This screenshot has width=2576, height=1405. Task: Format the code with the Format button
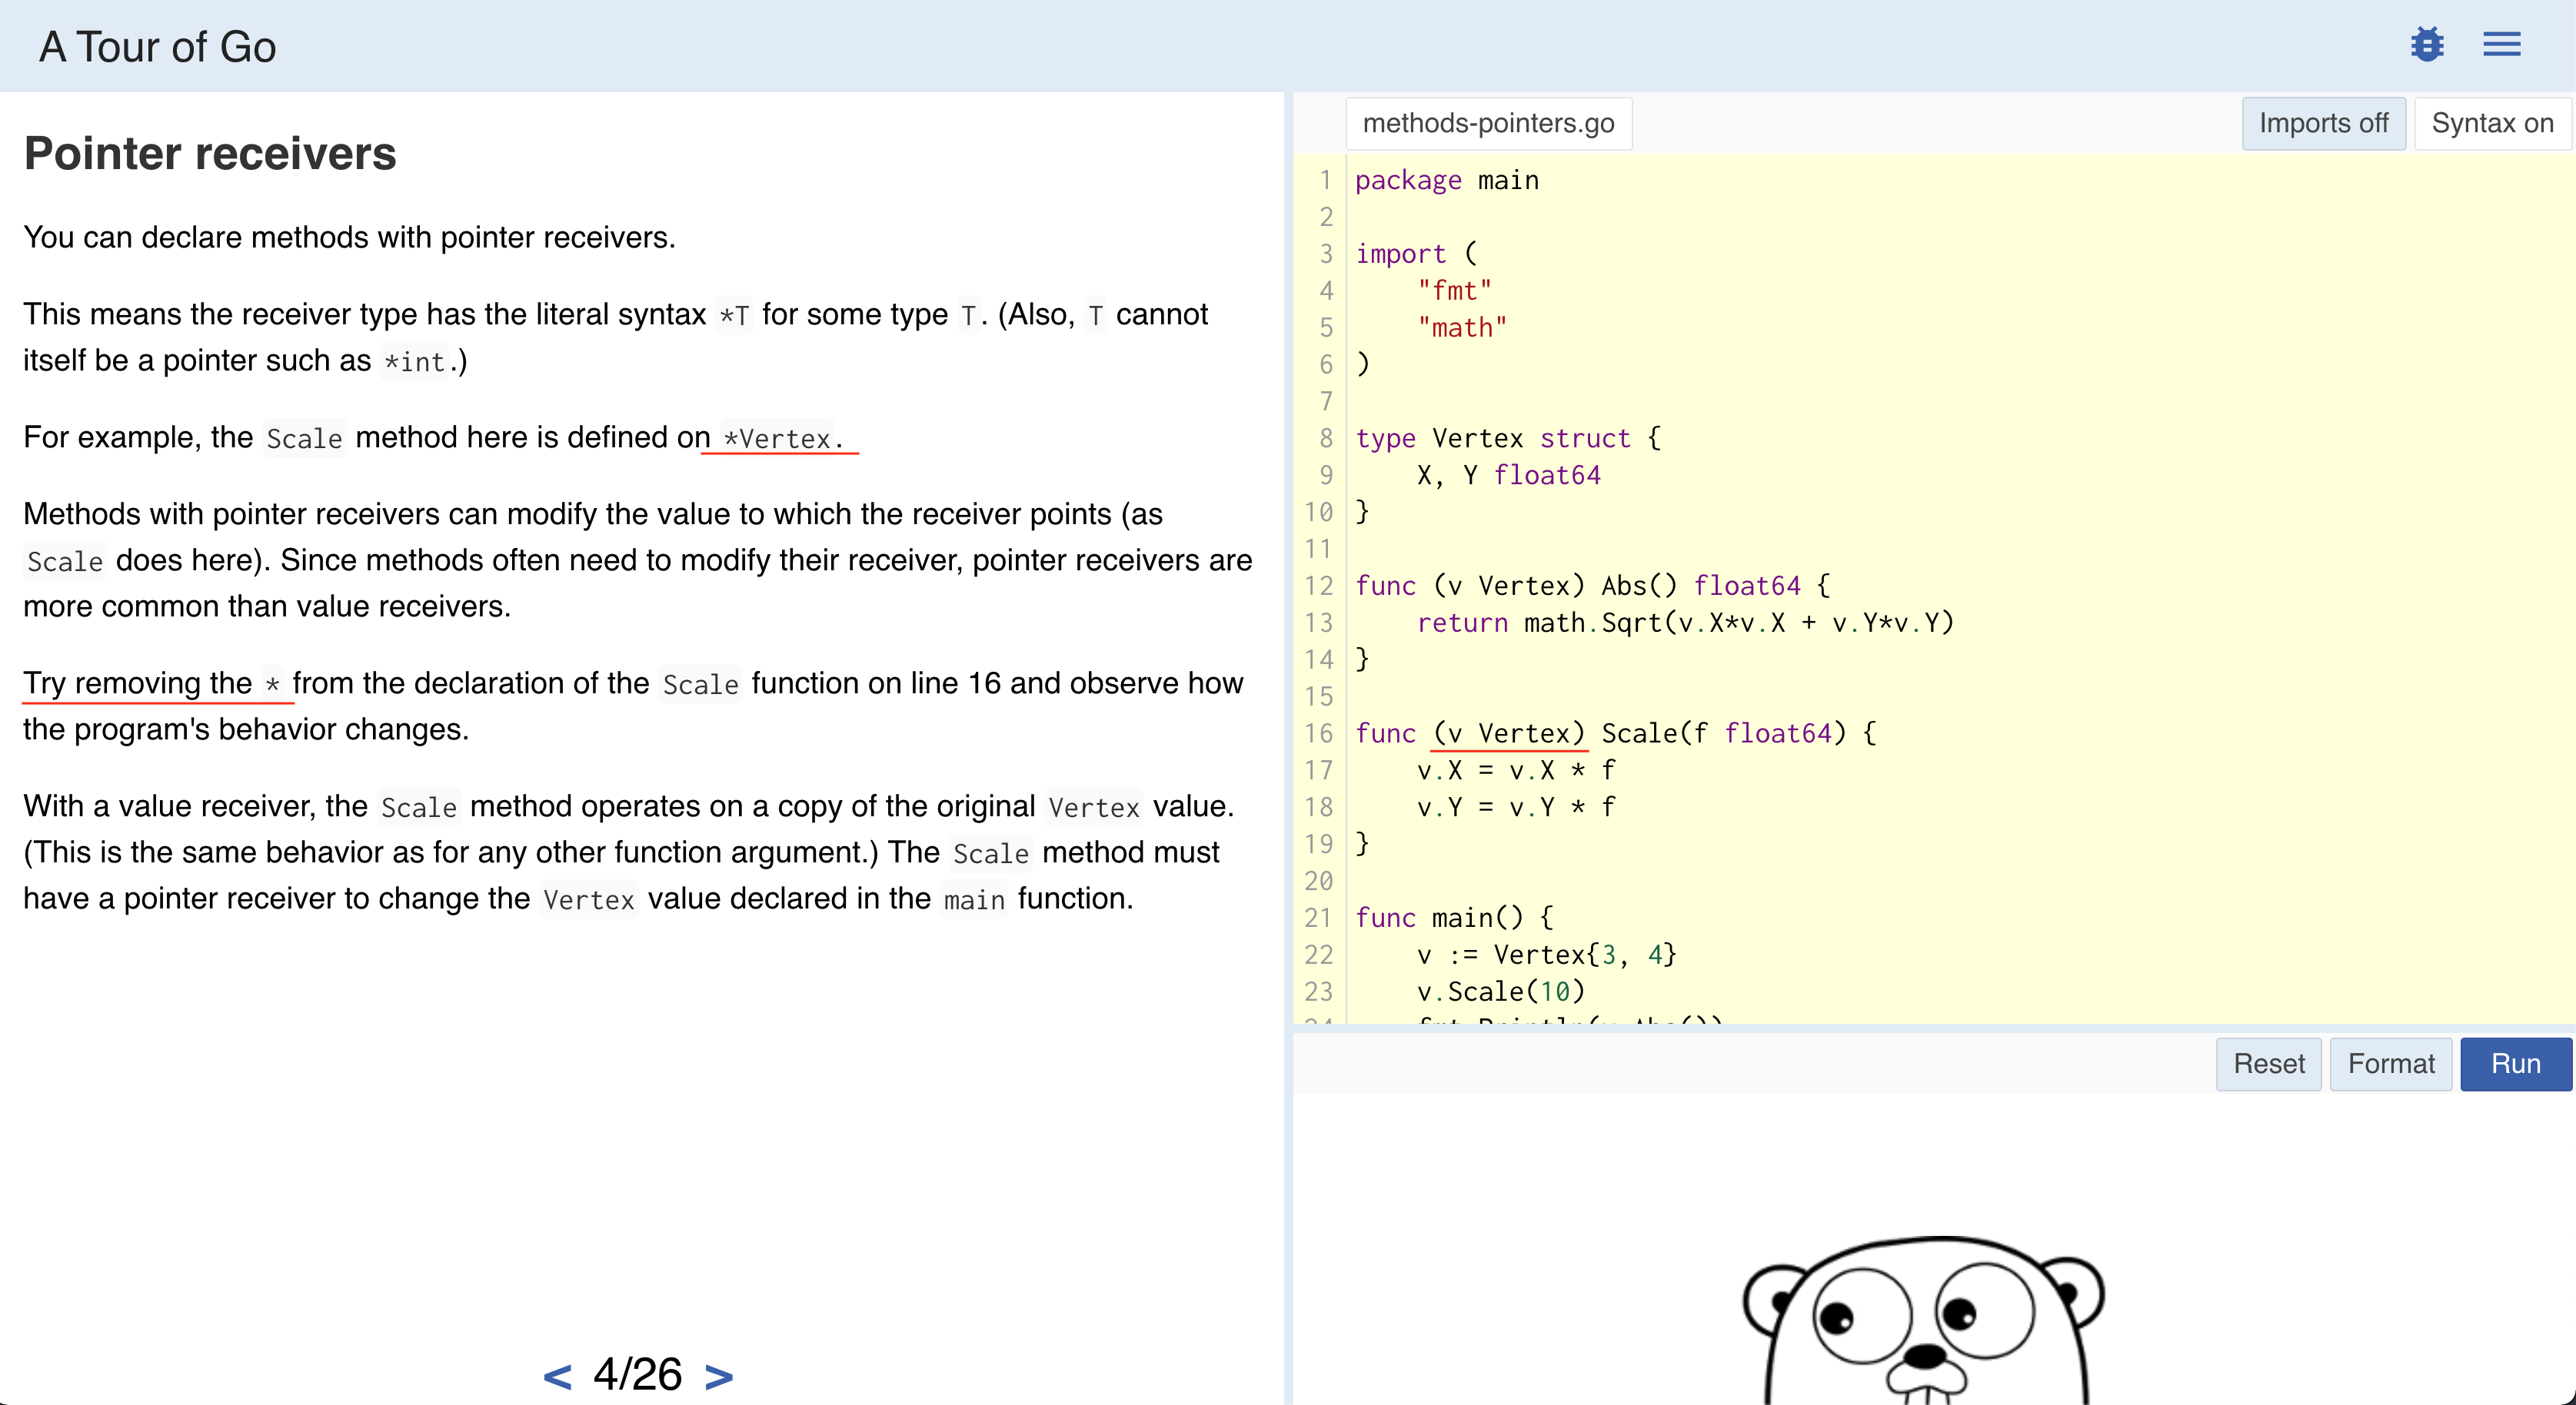[x=2390, y=1063]
